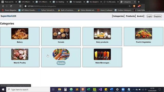Open the Windows Start menu
Viewport: 164px width, 92px height.
[3, 89]
